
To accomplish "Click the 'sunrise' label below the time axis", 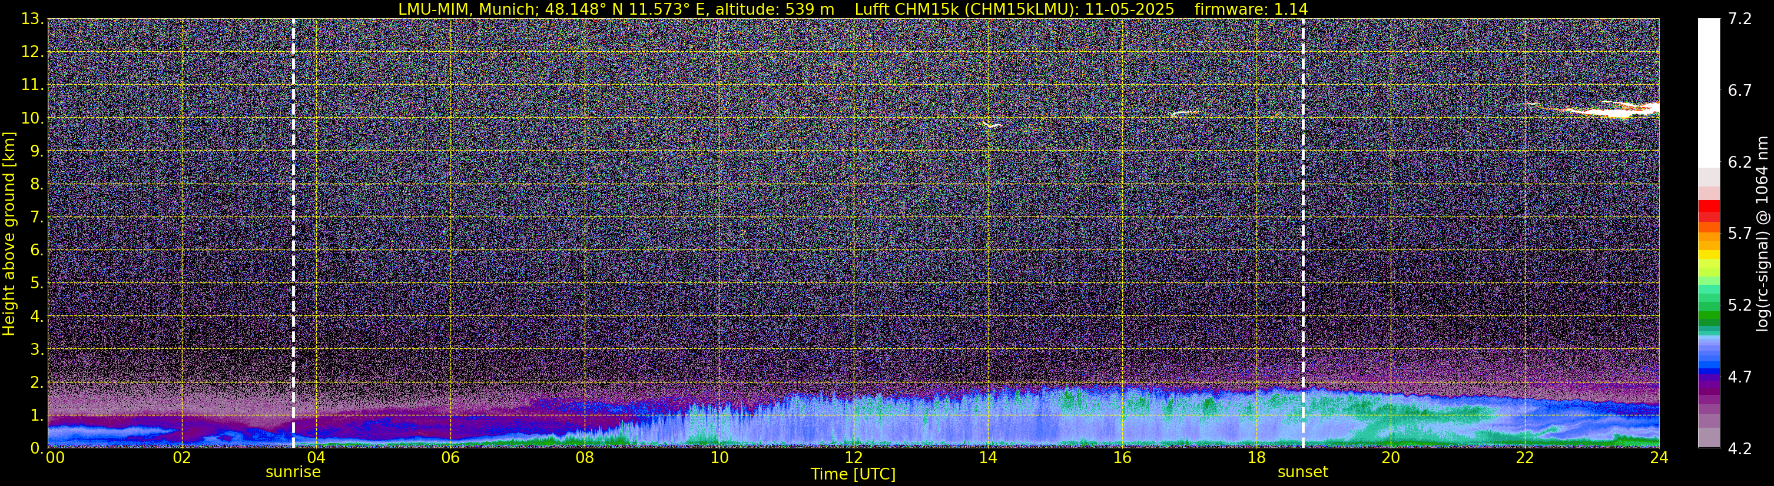I will [293, 472].
